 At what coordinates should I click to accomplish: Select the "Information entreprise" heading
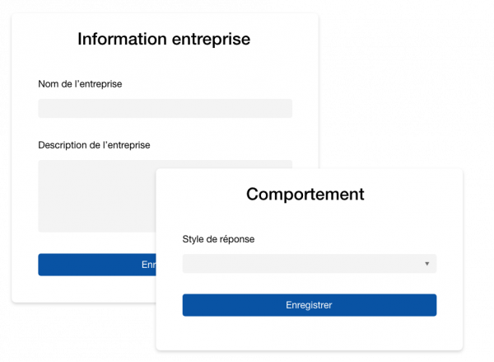click(164, 39)
